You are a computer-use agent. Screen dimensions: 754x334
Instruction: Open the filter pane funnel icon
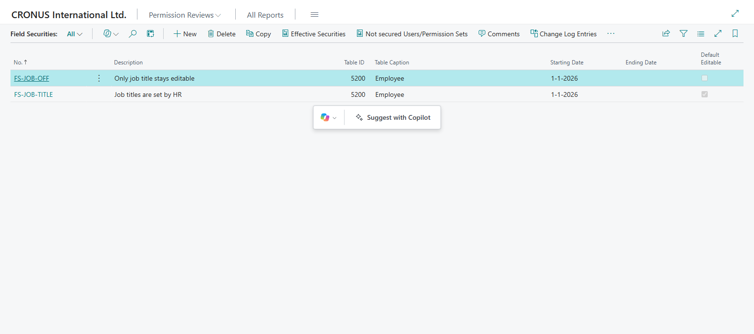683,33
